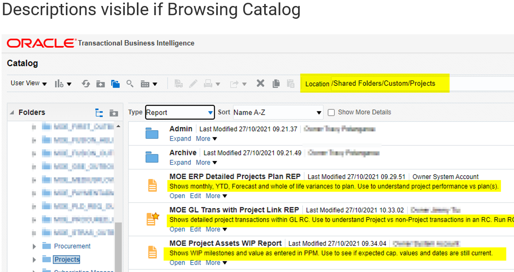This screenshot has height=272, width=514.
Task: Click 'Last Modified 27/10/2021 09.34.04' text
Action: pos(337,243)
